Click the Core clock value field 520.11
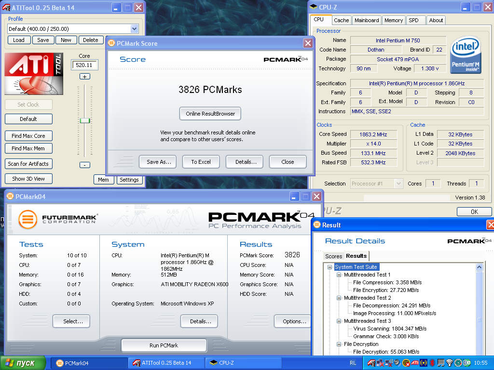Image resolution: width=494 pixels, height=370 pixels. (85, 65)
